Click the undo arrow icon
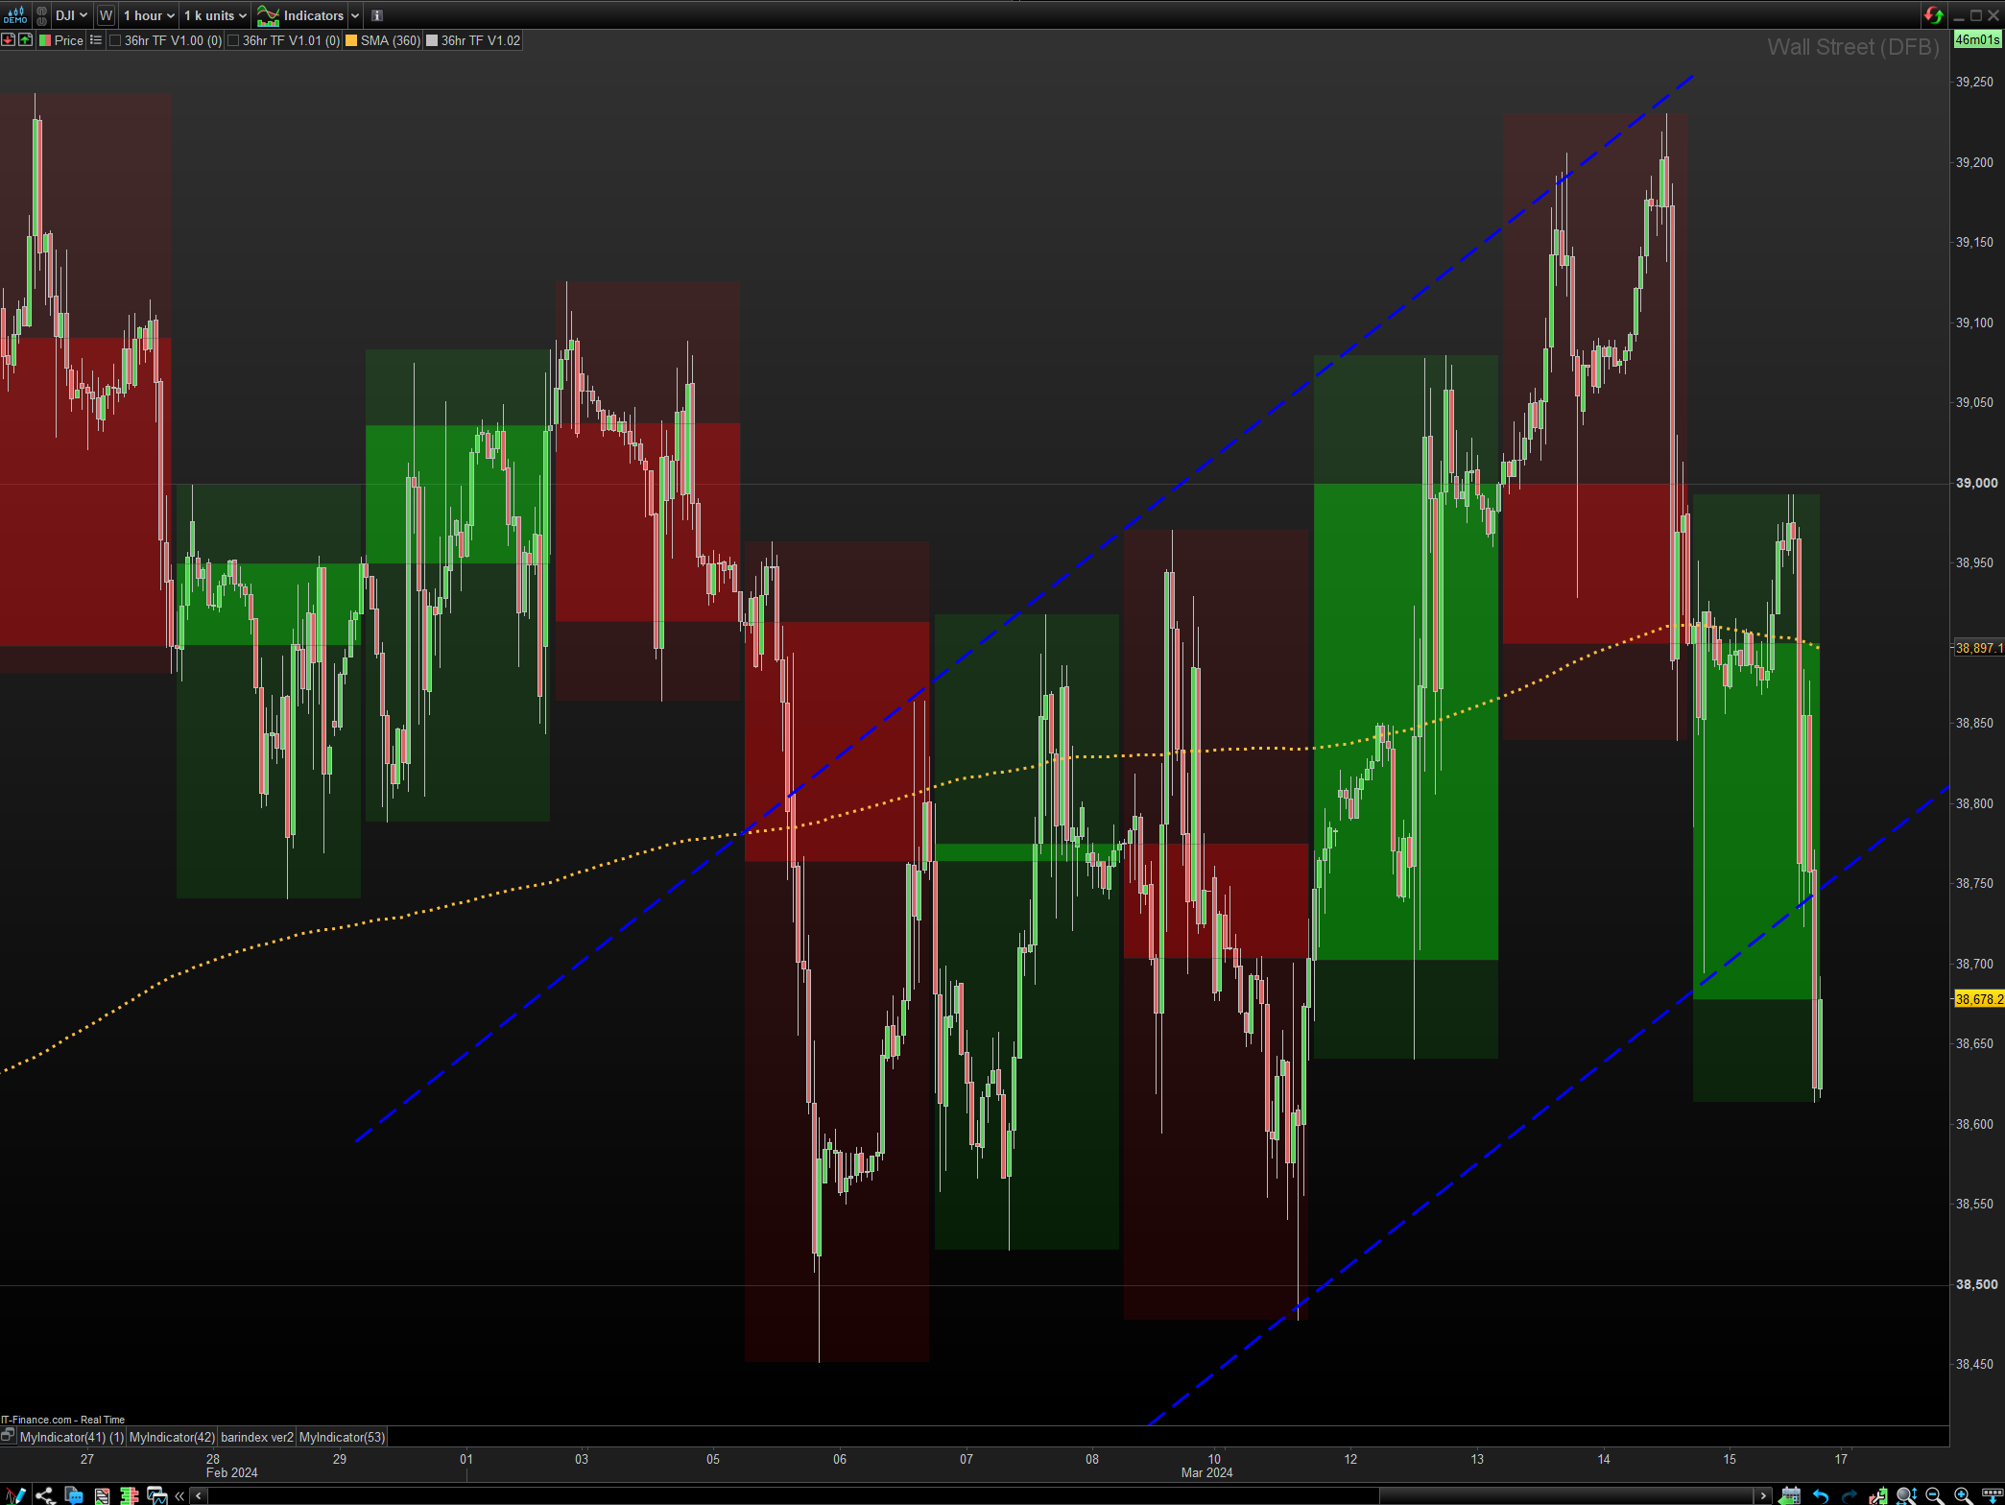The width and height of the screenshot is (2005, 1505). (1820, 1495)
